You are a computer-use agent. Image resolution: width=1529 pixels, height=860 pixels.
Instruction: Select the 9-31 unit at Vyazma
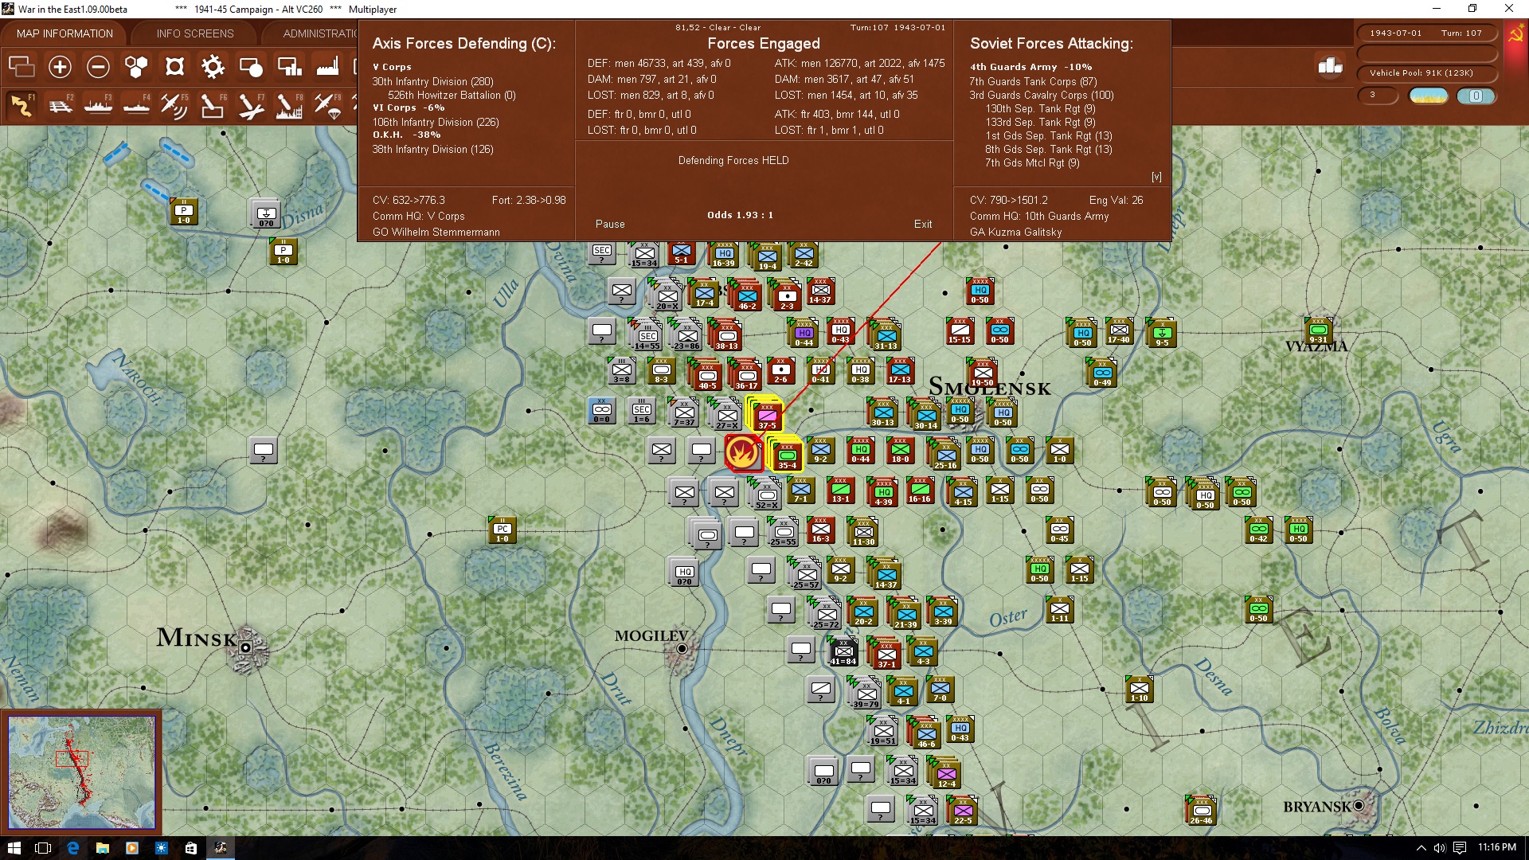point(1319,331)
